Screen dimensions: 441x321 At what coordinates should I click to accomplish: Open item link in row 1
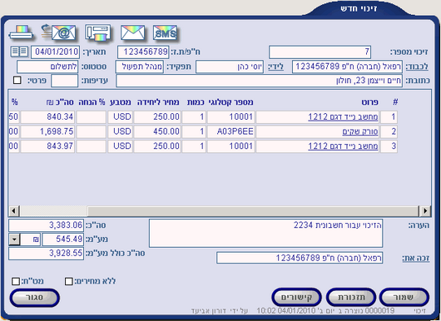(343, 117)
